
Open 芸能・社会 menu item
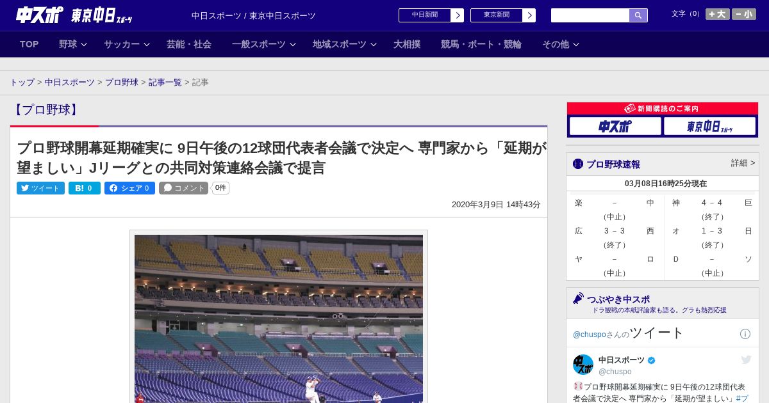[x=189, y=44]
